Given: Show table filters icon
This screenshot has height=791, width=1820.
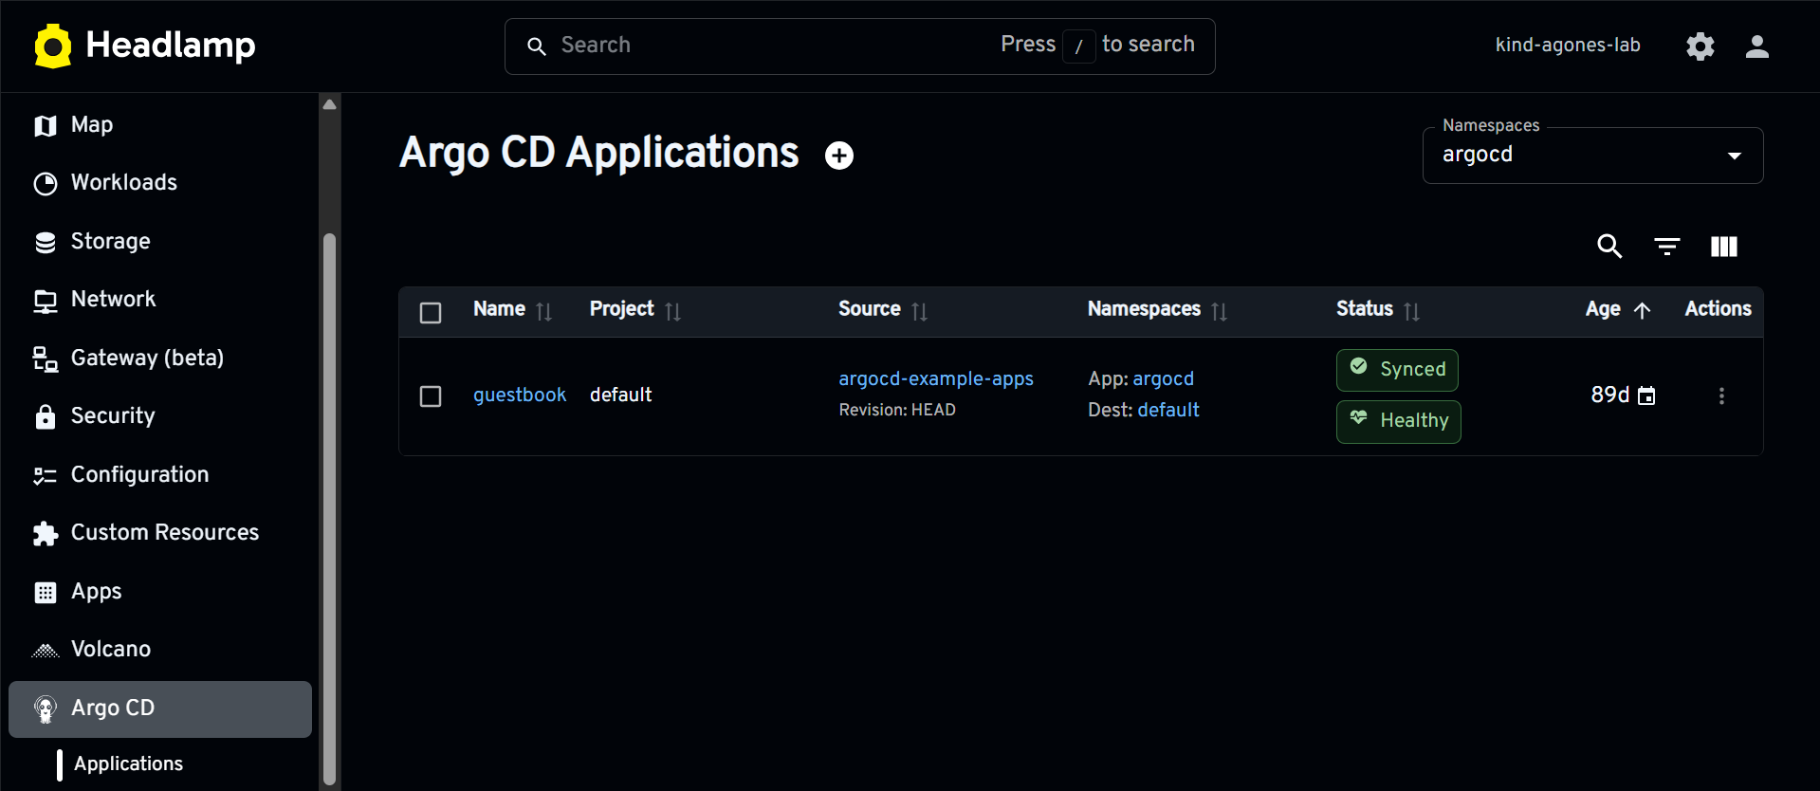Looking at the screenshot, I should 1667,247.
